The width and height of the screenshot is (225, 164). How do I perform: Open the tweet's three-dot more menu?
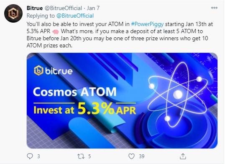pyautogui.click(x=214, y=8)
